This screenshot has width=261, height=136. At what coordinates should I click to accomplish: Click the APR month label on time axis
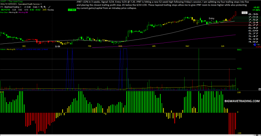point(154,46)
